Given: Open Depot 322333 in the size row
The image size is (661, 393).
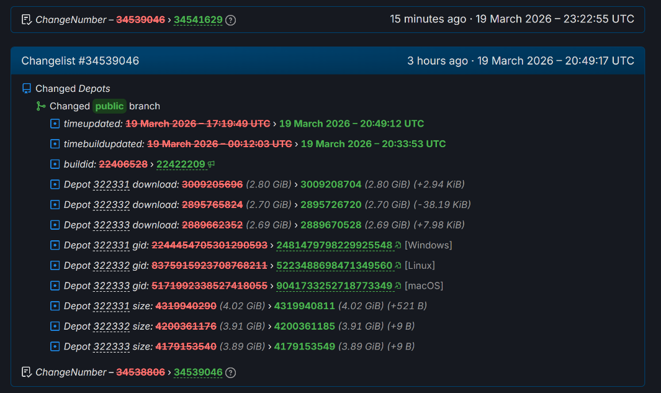Looking at the screenshot, I should [x=112, y=346].
